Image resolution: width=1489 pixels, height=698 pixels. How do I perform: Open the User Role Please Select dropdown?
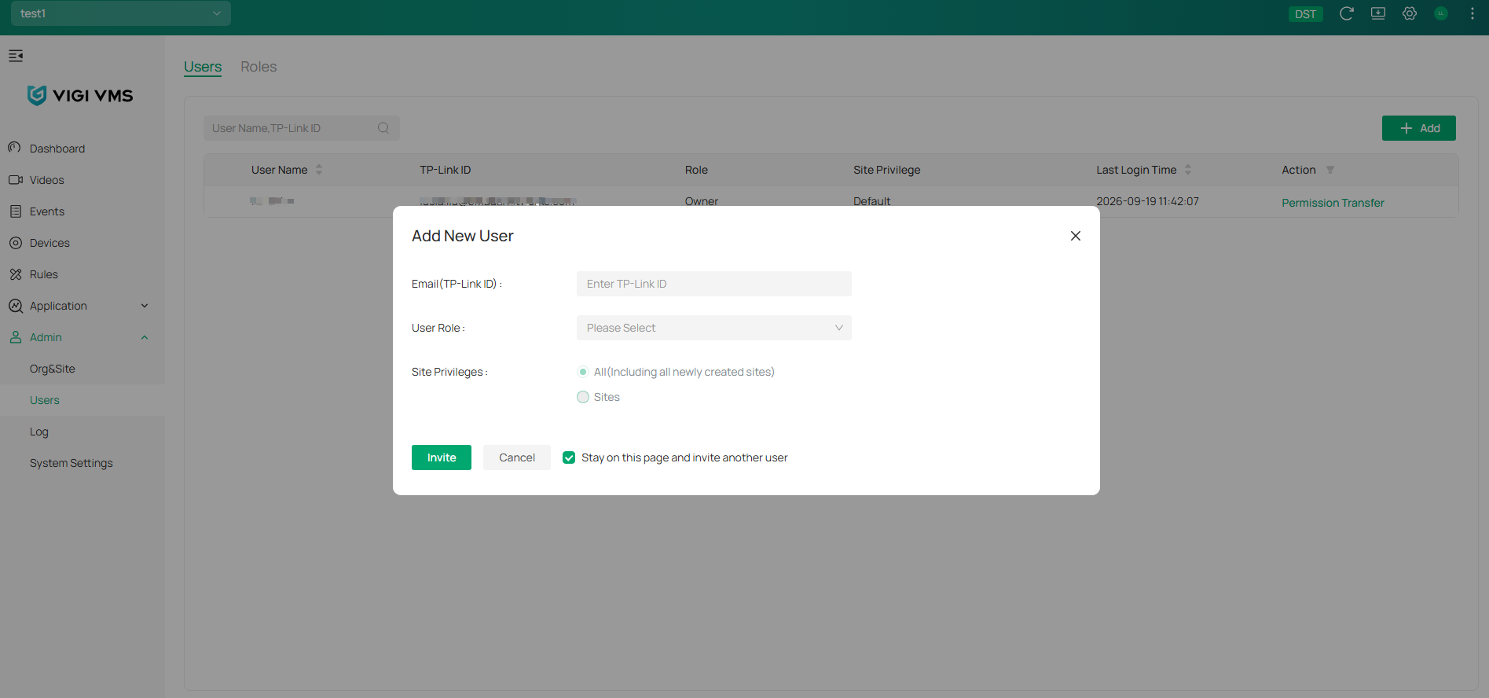click(714, 328)
